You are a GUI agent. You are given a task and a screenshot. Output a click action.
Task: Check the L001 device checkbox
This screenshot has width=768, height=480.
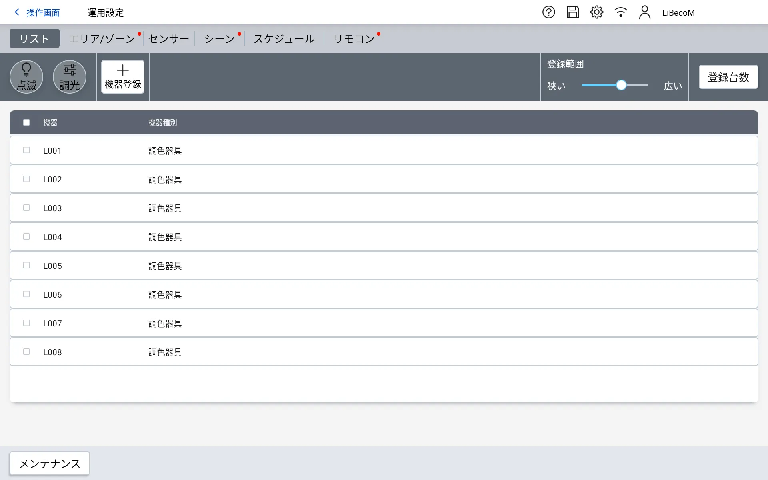click(x=26, y=150)
